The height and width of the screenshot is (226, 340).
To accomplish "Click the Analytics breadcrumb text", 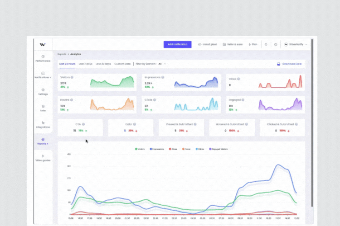I will point(76,54).
